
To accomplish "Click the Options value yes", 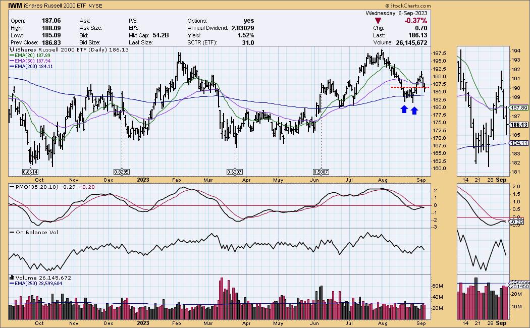I will coord(249,21).
